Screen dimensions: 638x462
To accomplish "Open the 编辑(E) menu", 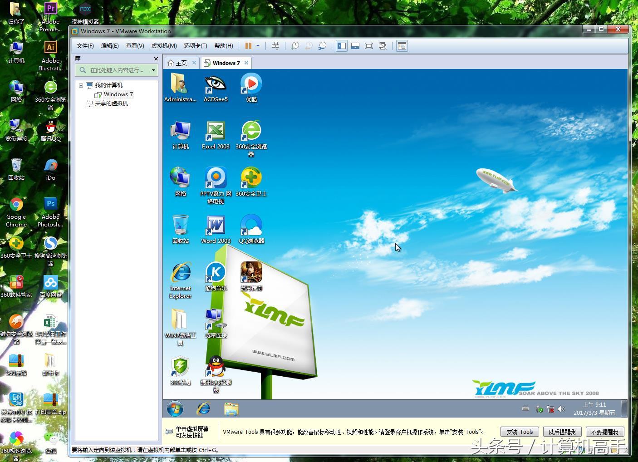I will tap(109, 46).
